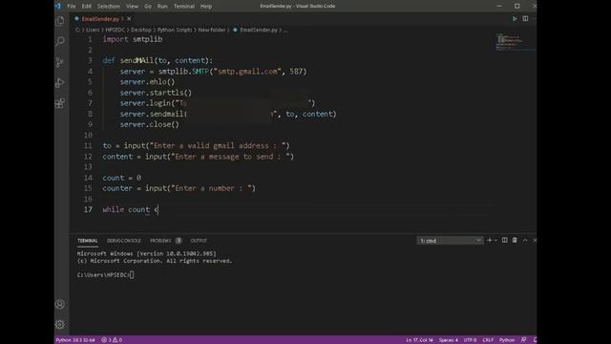Click Python interpreter version in status bar
This screenshot has width=611, height=344.
[75, 340]
